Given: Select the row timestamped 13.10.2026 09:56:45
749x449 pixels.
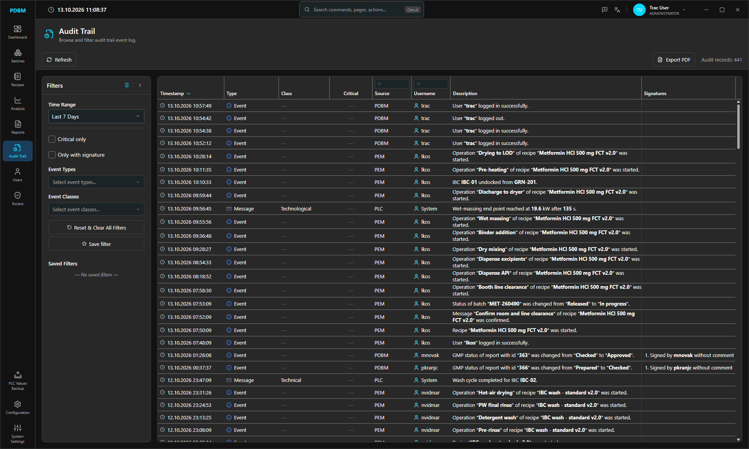Looking at the screenshot, I should [x=446, y=209].
